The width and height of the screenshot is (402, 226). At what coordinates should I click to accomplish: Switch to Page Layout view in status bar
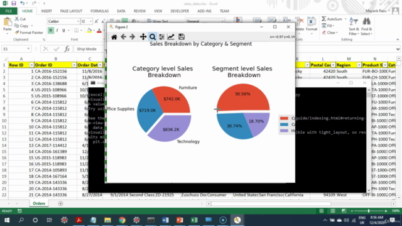[333, 211]
